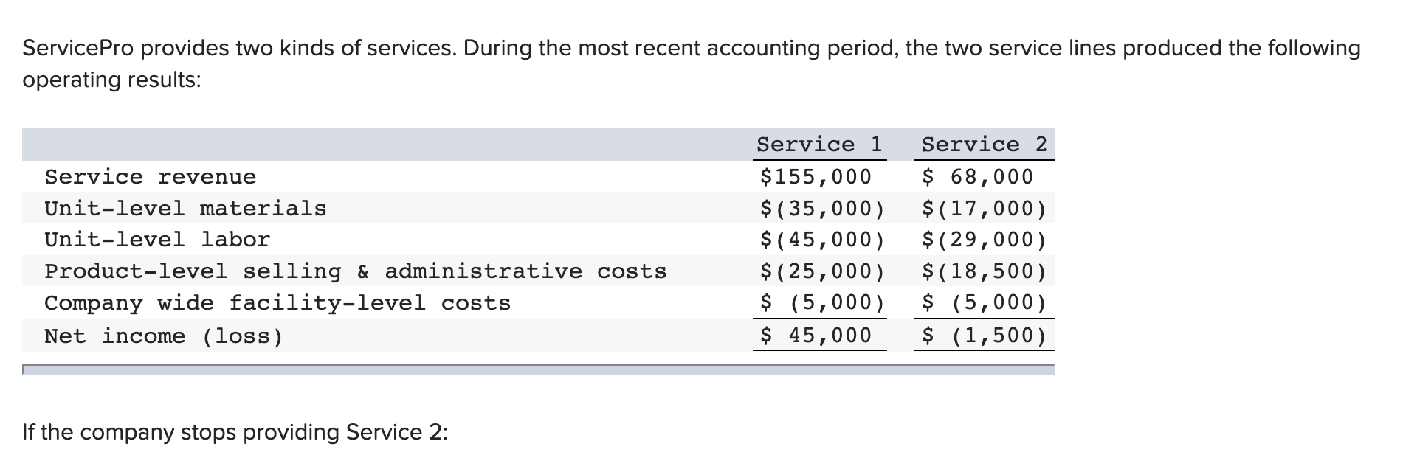Click Product-level selling & administrative costs label
Viewport: 1417px width, 469px height.
point(355,271)
